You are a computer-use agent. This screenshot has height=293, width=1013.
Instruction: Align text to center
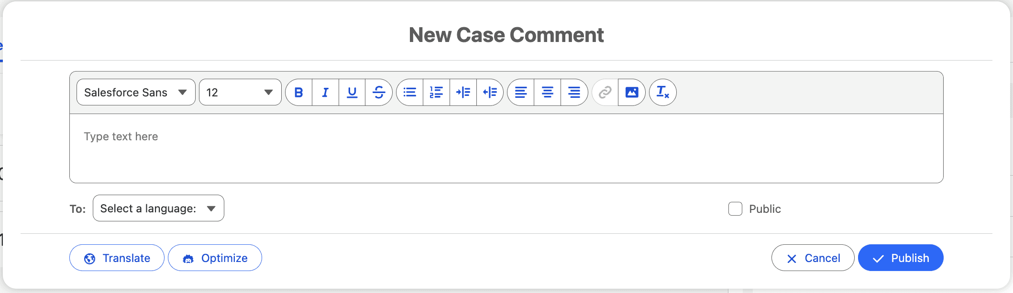547,93
